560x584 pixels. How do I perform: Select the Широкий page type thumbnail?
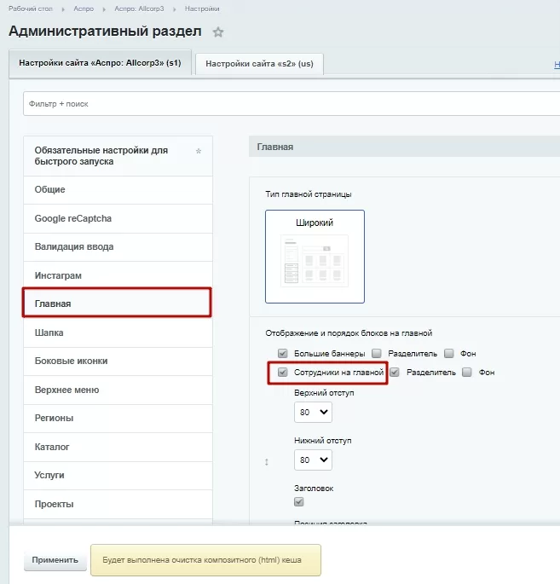click(x=315, y=257)
